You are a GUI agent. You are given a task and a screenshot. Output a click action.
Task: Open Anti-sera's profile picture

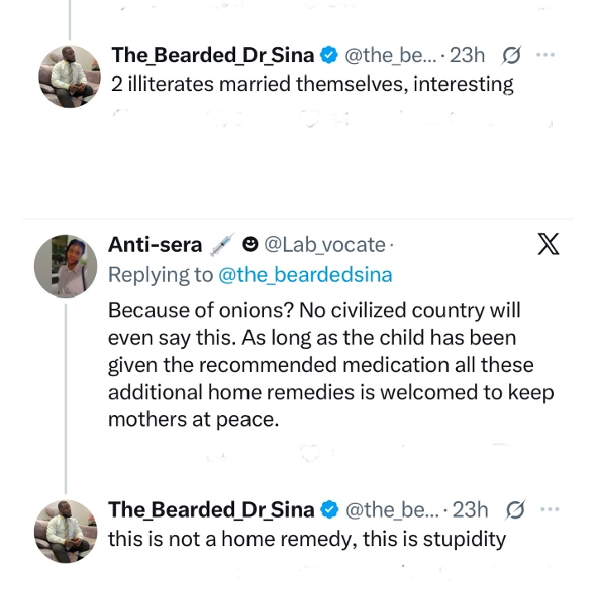tap(65, 266)
